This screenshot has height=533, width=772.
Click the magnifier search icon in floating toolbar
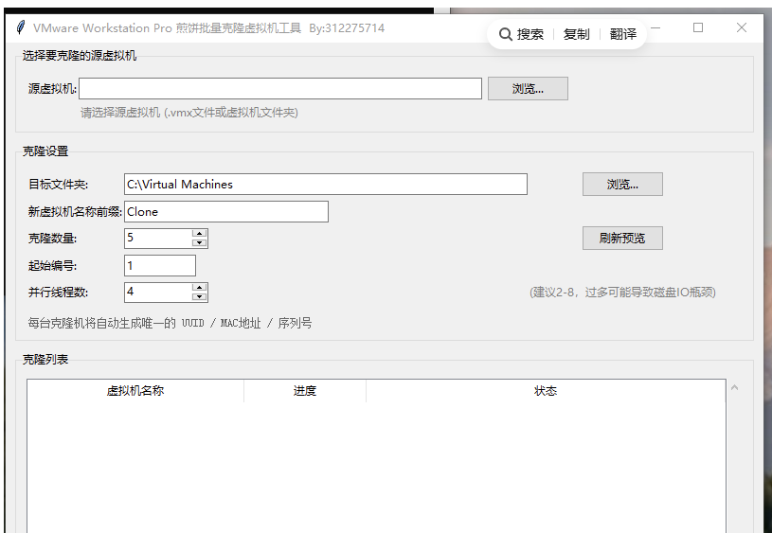pyautogui.click(x=506, y=35)
